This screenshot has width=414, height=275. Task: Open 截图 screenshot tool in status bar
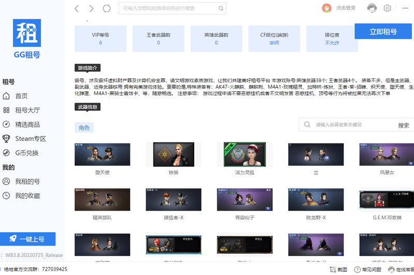coord(338,269)
